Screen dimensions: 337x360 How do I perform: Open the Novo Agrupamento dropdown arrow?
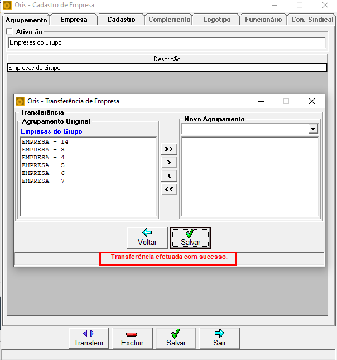[x=313, y=129]
